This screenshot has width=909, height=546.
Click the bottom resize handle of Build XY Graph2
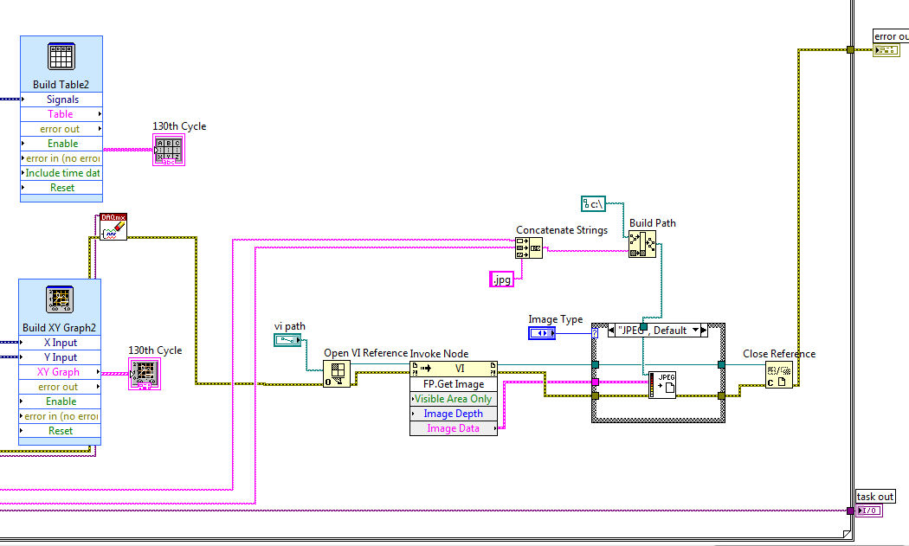click(60, 441)
